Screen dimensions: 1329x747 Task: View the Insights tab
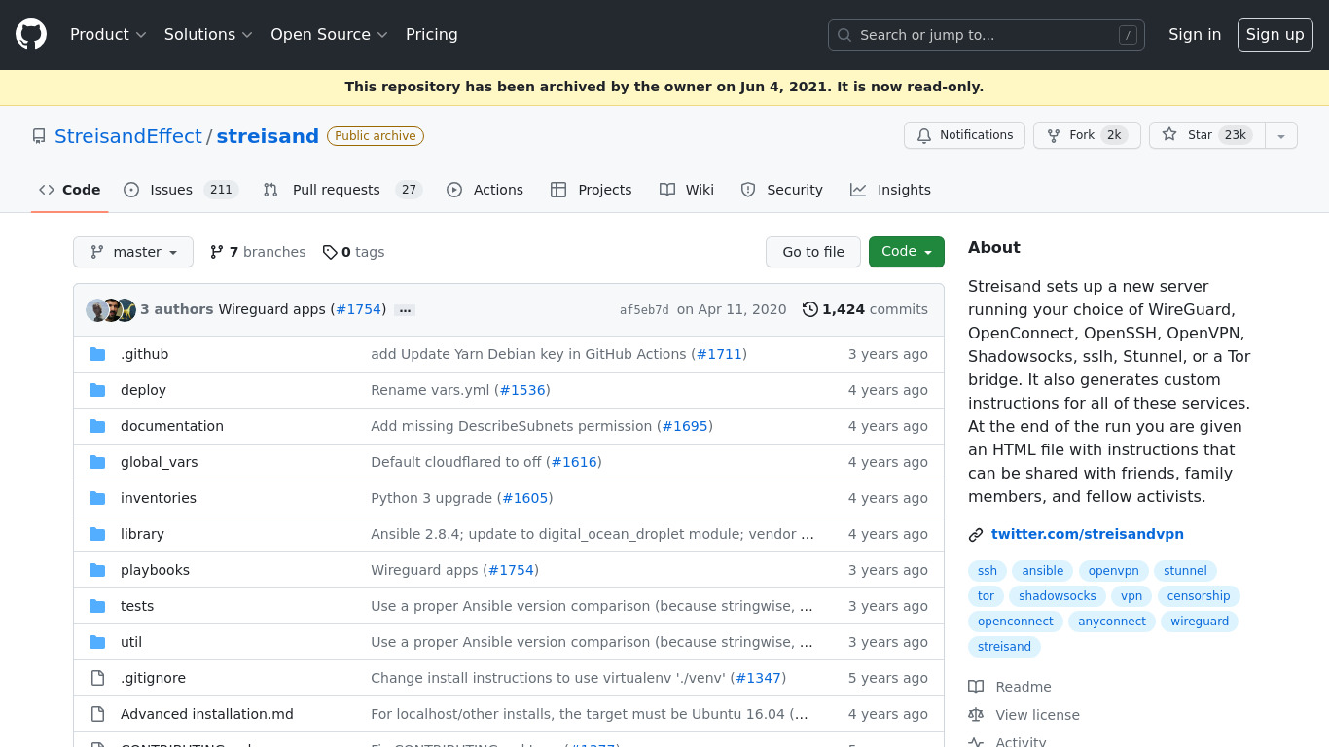coord(891,190)
